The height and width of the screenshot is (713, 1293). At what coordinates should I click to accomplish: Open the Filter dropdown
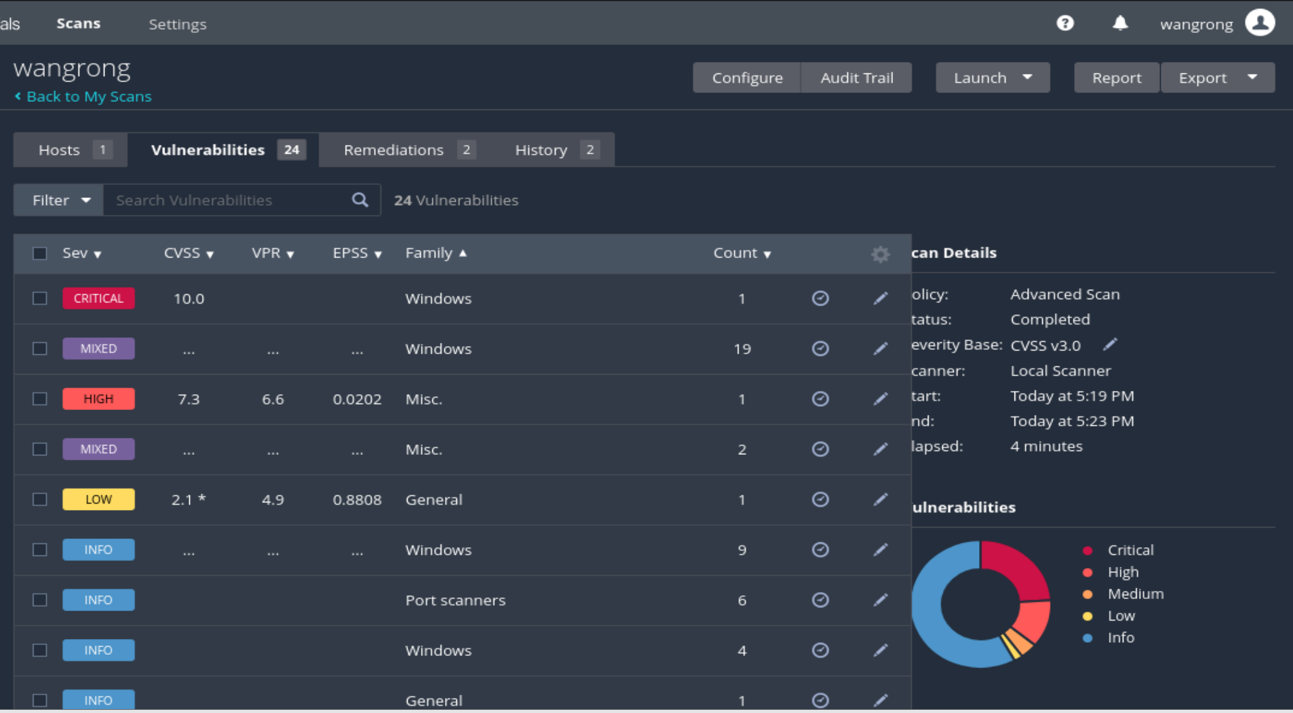pyautogui.click(x=59, y=200)
